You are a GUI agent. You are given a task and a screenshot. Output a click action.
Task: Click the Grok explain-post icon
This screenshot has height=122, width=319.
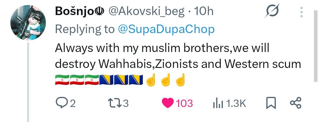tap(273, 11)
